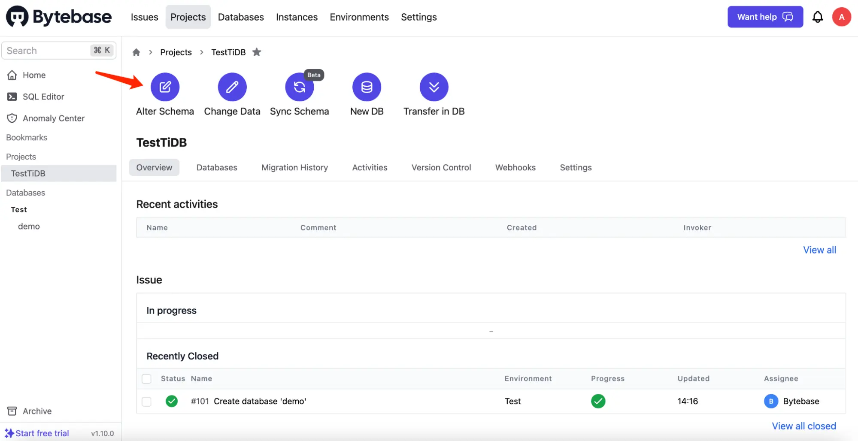This screenshot has width=858, height=441.
Task: Click the progress checkmark for issue #101
Action: coord(598,401)
